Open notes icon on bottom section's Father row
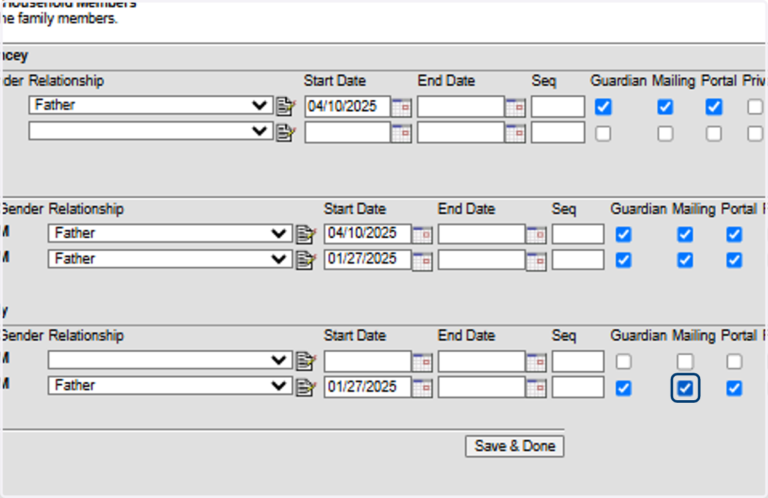 click(x=306, y=387)
